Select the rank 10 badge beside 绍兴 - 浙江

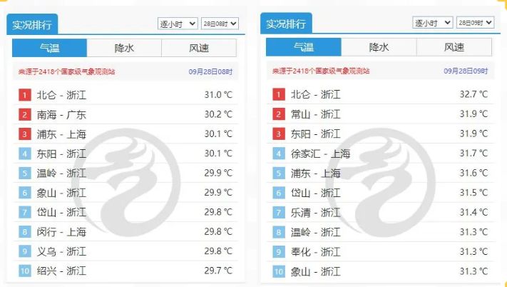coord(24,271)
